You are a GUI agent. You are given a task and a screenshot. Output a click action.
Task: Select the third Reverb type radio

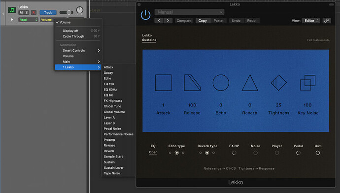pyautogui.click(x=213, y=153)
